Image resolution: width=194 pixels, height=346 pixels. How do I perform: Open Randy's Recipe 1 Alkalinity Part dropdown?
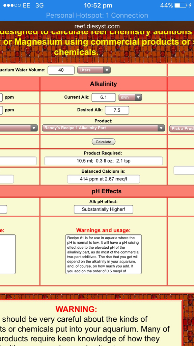click(103, 128)
